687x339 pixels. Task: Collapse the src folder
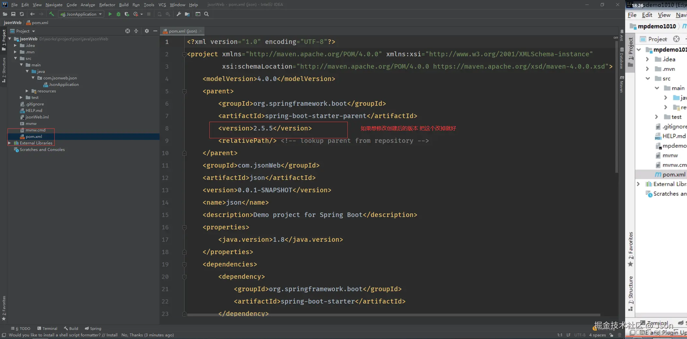point(15,58)
